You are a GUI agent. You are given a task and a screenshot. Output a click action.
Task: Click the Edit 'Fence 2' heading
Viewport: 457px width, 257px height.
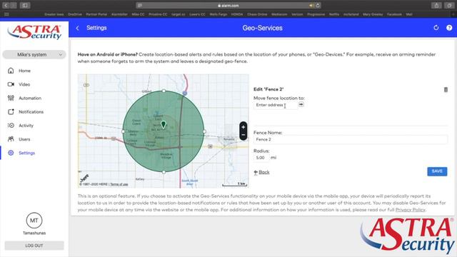point(268,89)
